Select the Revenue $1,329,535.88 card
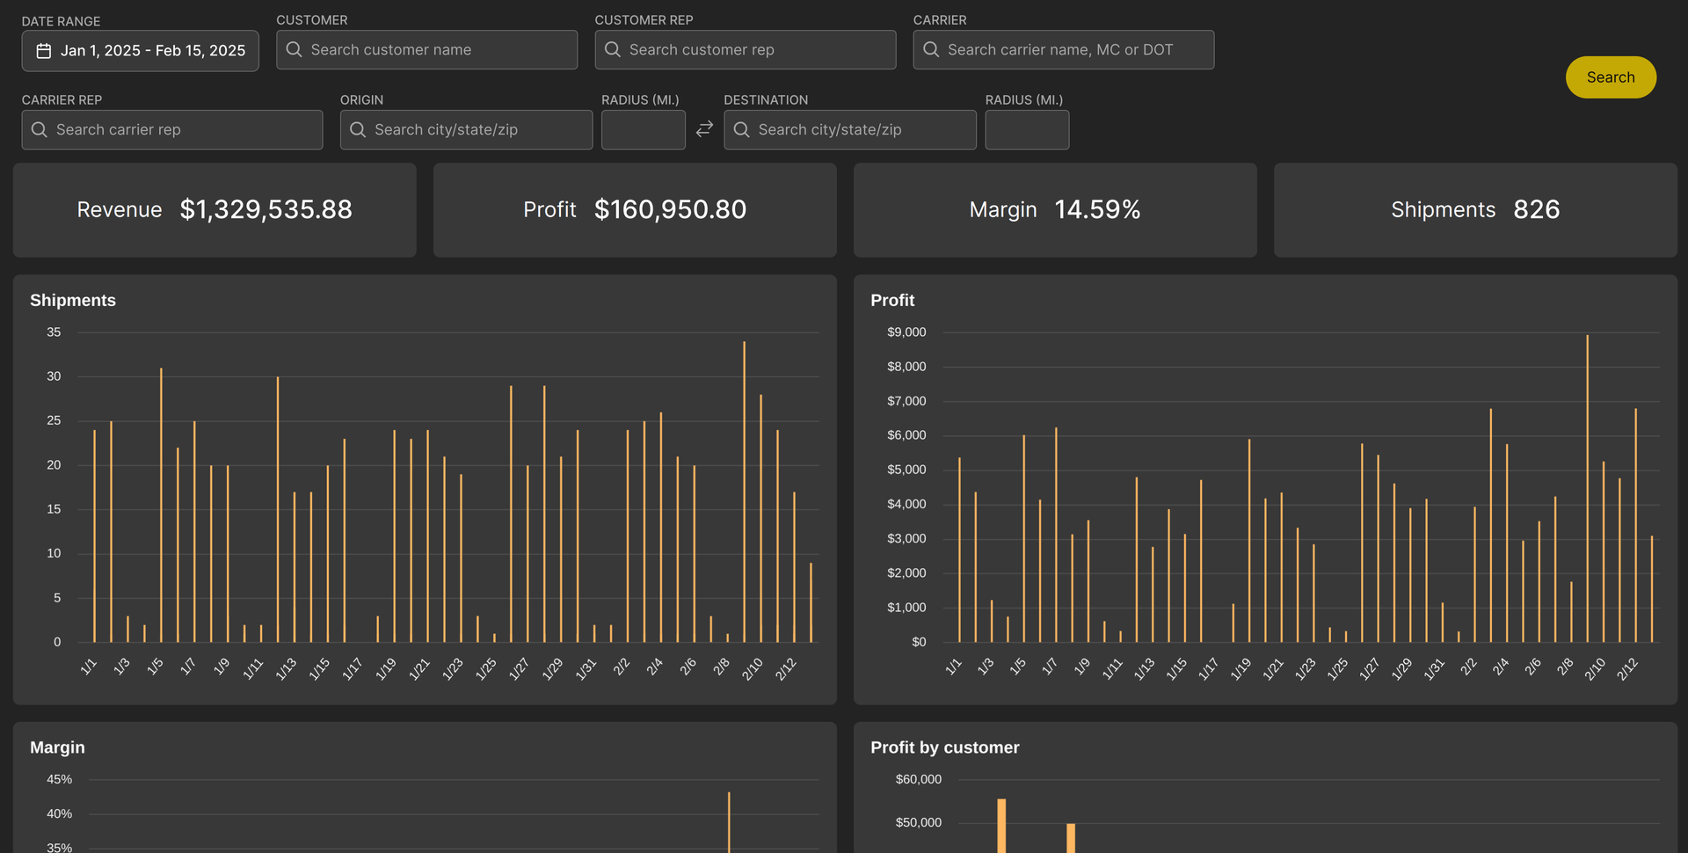Screen dimensions: 1688x853 215,210
